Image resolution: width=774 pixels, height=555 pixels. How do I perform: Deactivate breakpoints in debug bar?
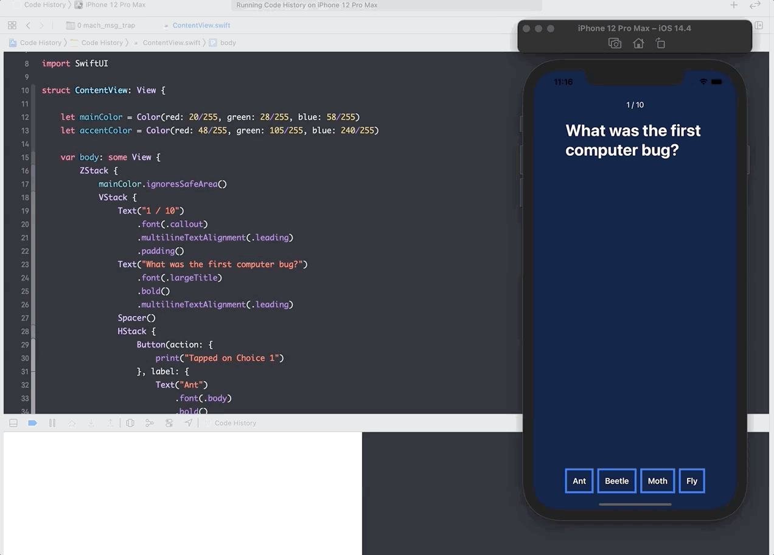[x=33, y=423]
